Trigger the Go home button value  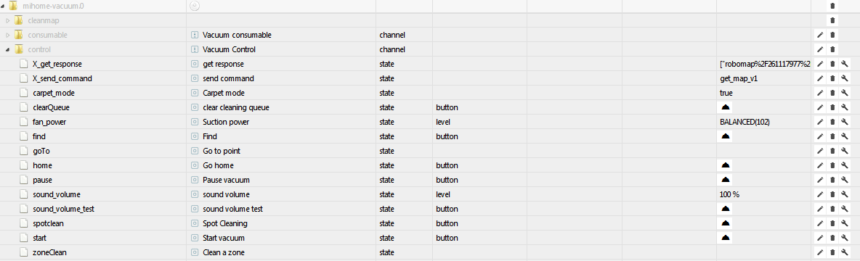[x=726, y=165]
